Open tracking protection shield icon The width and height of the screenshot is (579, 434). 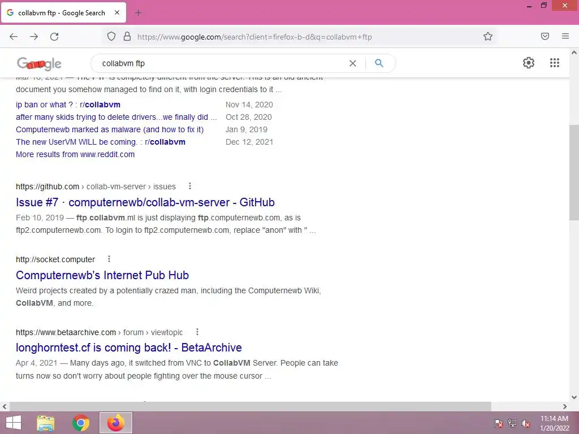(x=111, y=37)
